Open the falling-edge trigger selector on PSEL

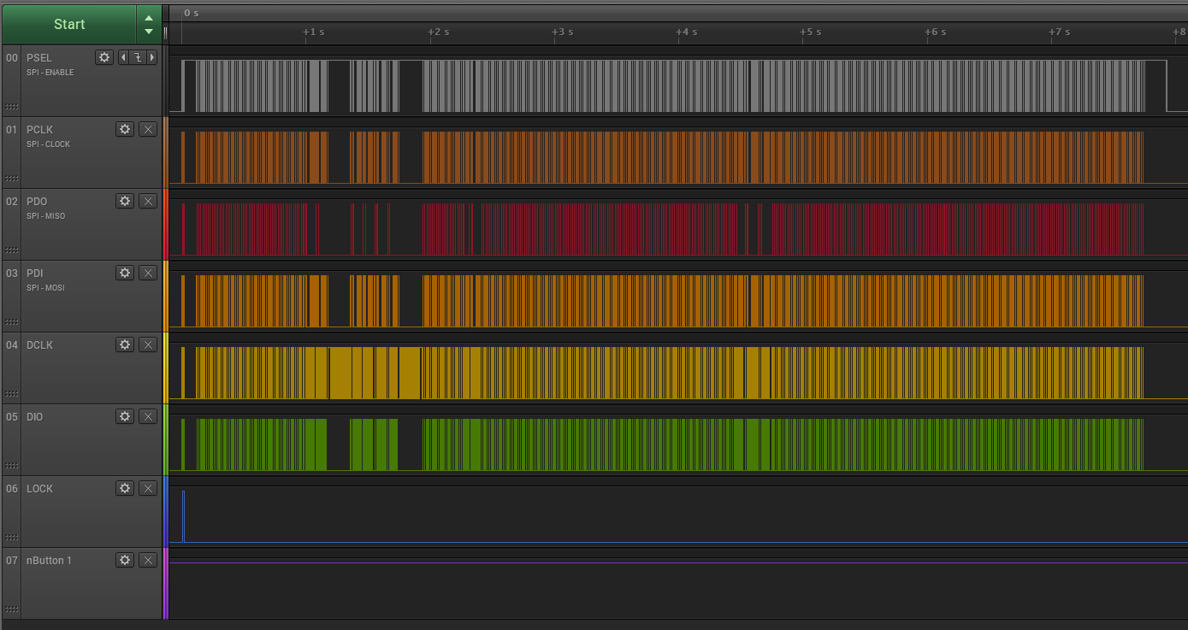click(137, 57)
